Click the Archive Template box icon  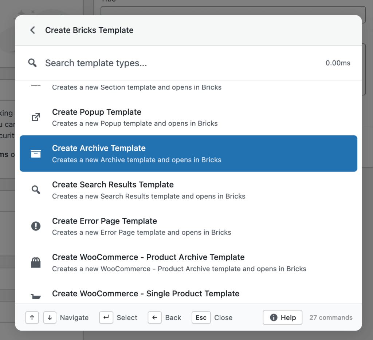36,153
